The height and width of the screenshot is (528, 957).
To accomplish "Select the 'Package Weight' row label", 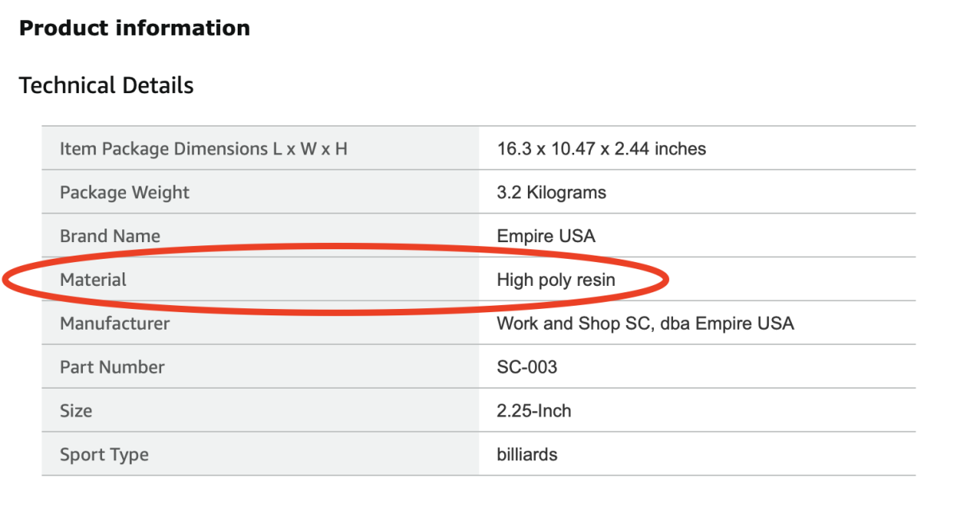I will coord(124,193).
